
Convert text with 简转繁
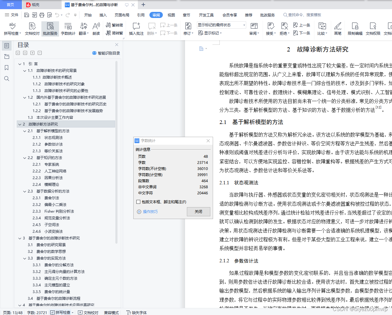tap(114, 33)
